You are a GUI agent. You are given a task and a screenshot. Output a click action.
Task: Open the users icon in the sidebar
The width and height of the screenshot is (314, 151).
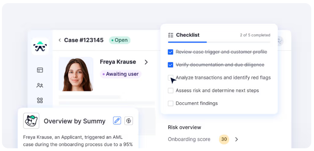click(40, 85)
